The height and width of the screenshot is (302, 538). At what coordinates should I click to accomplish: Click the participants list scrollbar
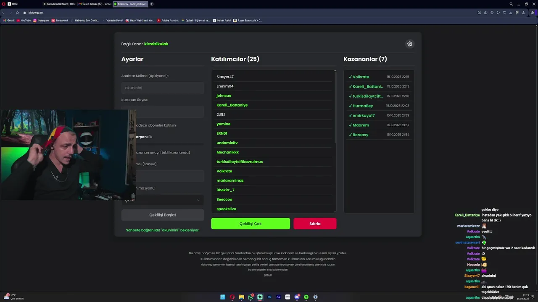pyautogui.click(x=335, y=107)
